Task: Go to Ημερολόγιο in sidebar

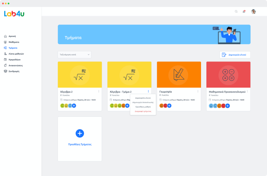Action: point(15,60)
